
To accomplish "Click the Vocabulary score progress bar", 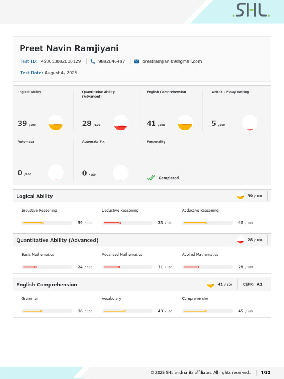I will coord(128,311).
